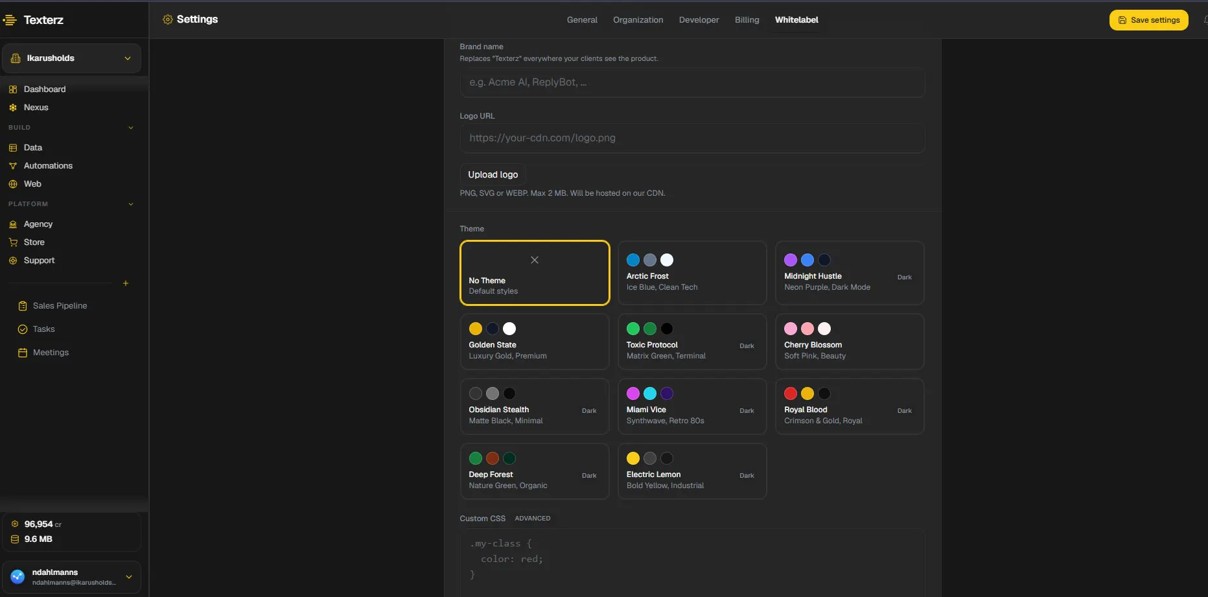Select the No Theme option
This screenshot has height=597, width=1208.
[535, 273]
